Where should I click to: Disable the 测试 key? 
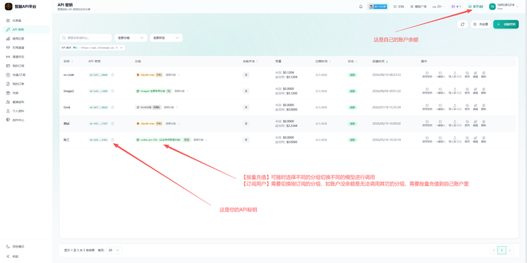(467, 123)
